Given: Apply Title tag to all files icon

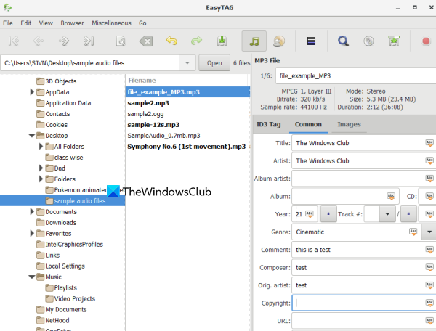Looking at the screenshot, I should pos(429,143).
